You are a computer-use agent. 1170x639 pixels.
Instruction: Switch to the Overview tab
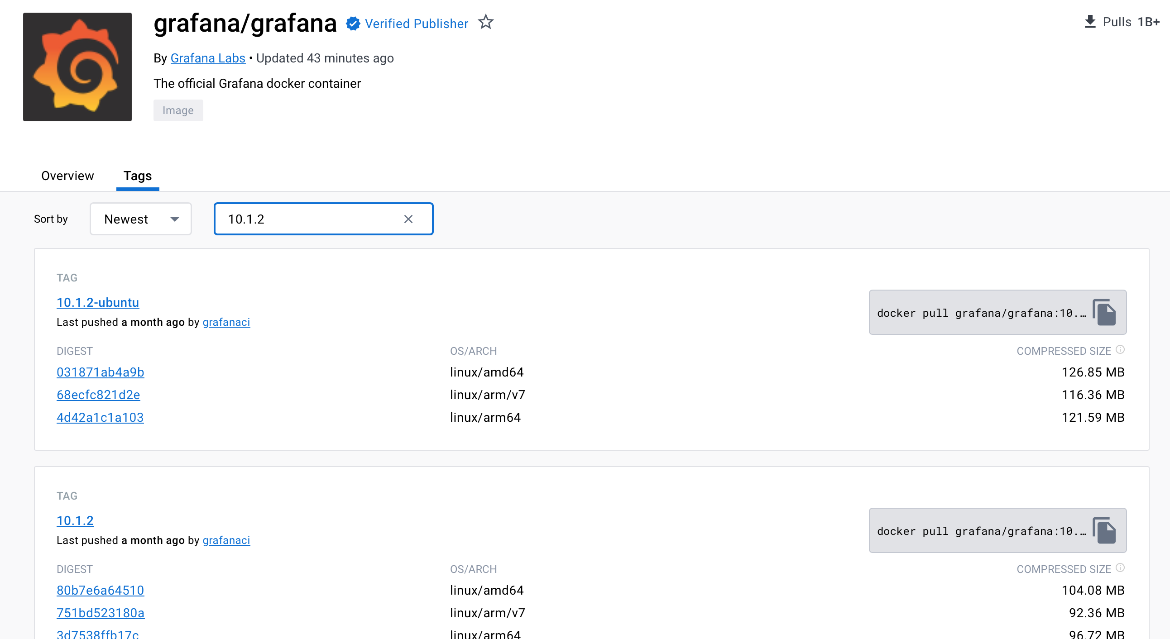coord(67,176)
